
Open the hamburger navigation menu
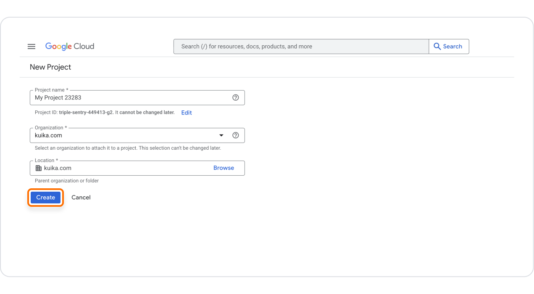coord(32,47)
